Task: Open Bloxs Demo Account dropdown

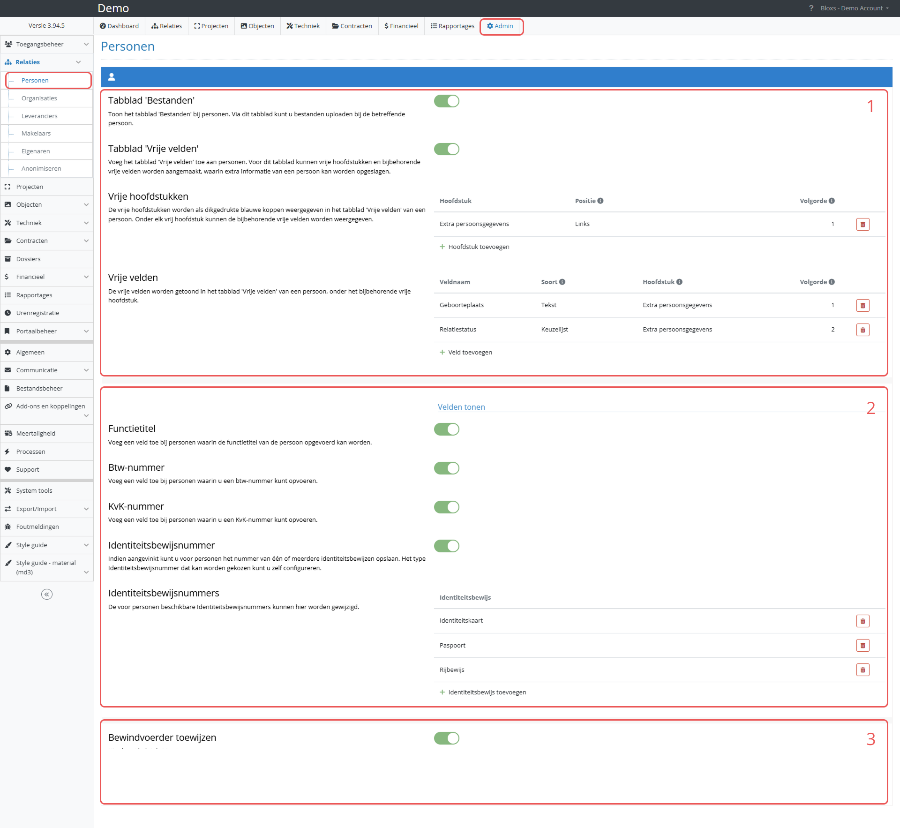Action: tap(854, 8)
